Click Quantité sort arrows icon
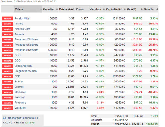Viewport: 165px width, 127px height. click(x=57, y=9)
